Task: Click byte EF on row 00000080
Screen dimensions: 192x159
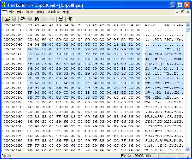Action: (x=30, y=64)
